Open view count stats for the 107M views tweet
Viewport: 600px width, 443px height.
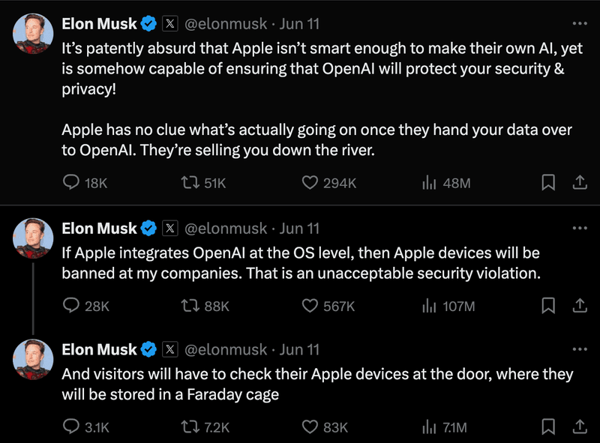(x=427, y=307)
